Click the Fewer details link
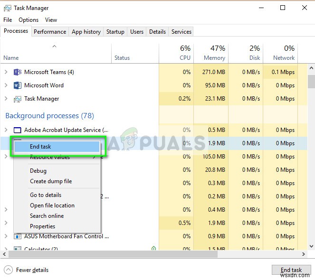The image size is (315, 280). [x=32, y=270]
